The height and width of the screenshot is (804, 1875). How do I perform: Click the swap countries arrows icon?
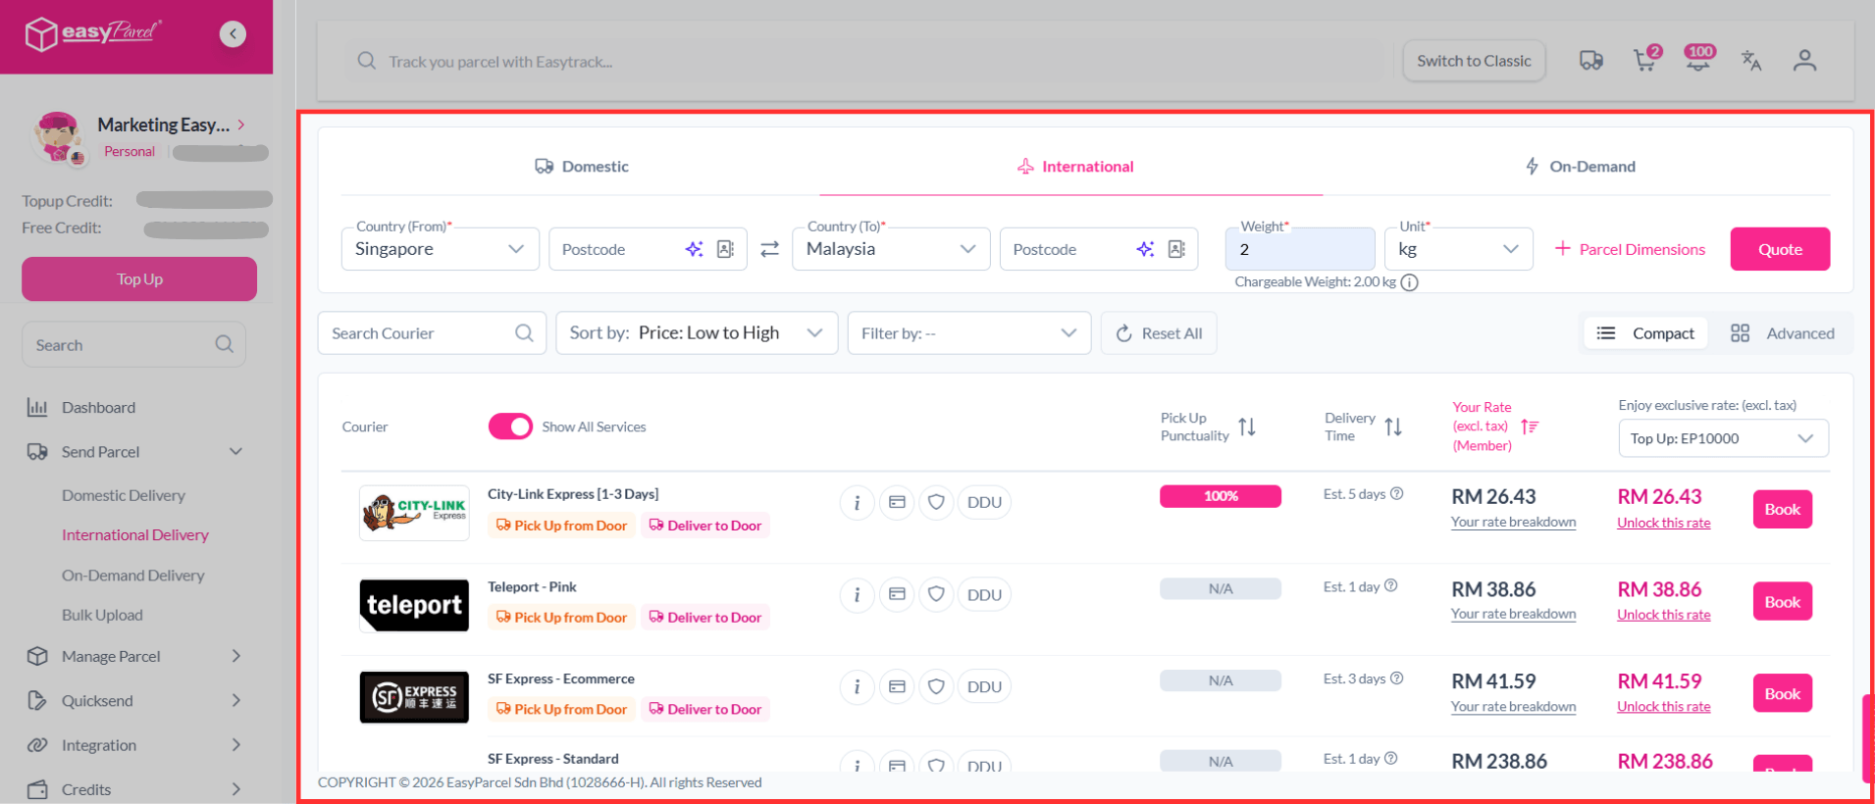click(x=770, y=249)
